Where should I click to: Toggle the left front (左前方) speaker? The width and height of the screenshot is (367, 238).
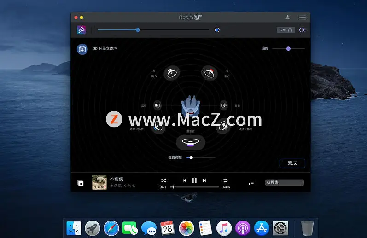click(172, 73)
